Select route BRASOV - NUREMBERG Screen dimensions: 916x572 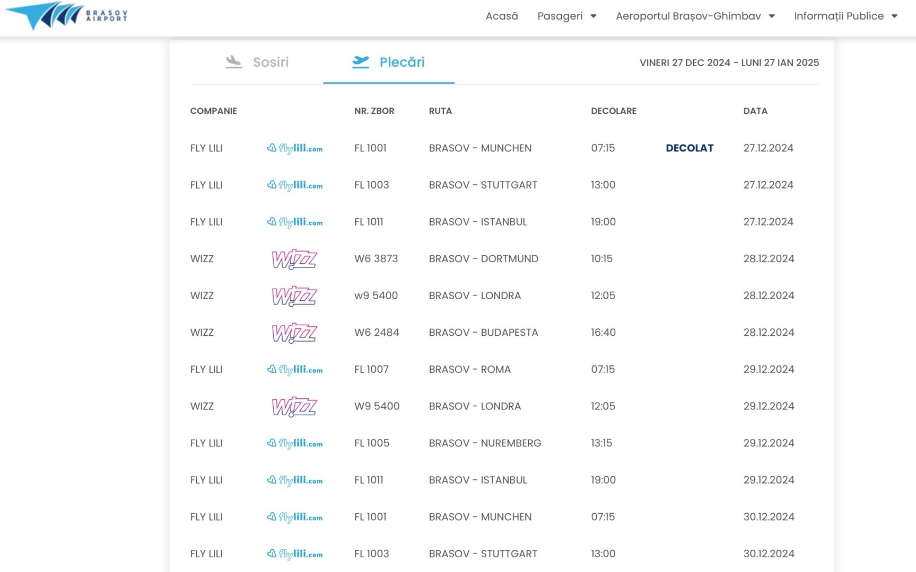(485, 443)
